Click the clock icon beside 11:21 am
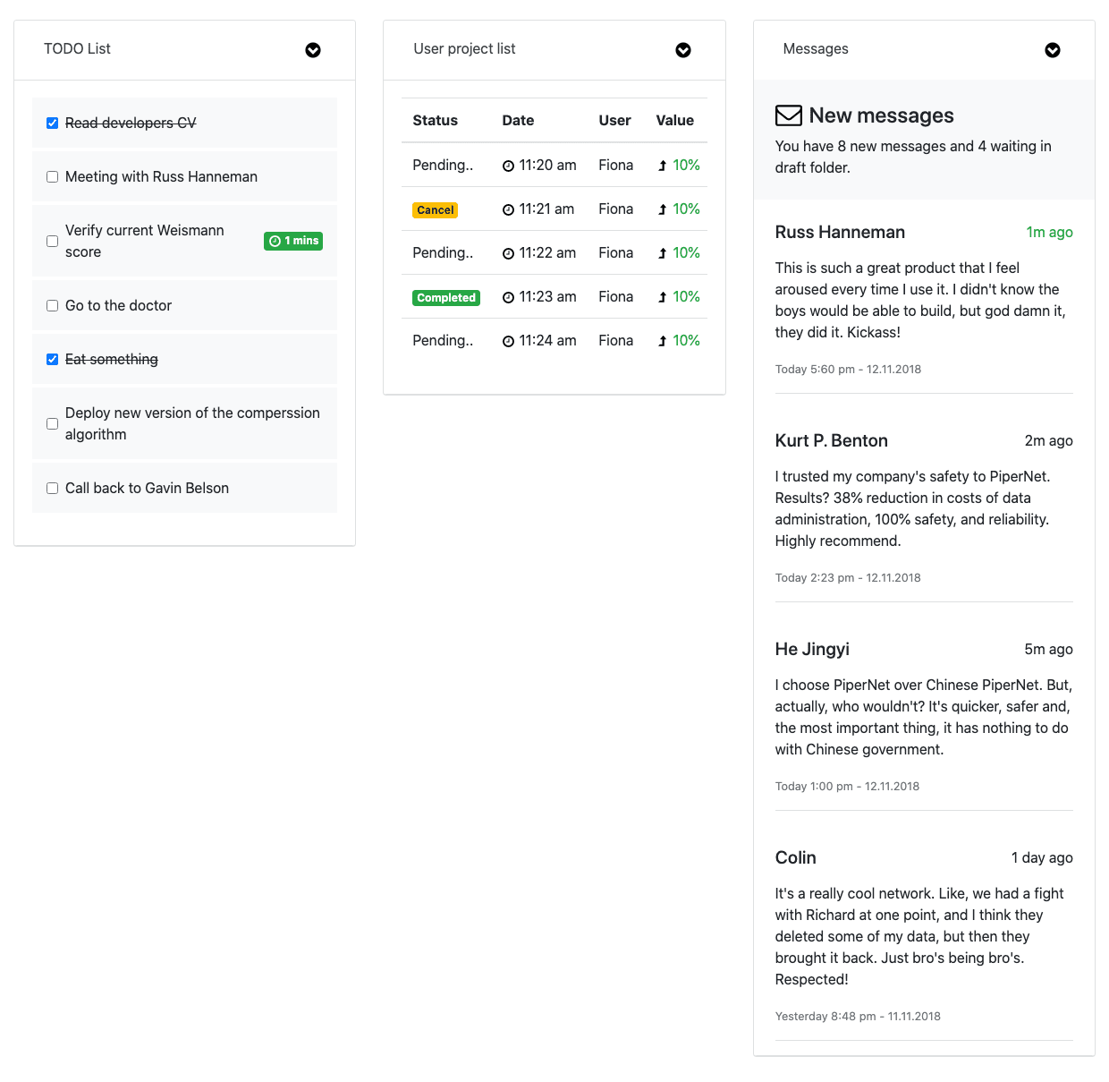This screenshot has height=1082, width=1109. tap(507, 209)
